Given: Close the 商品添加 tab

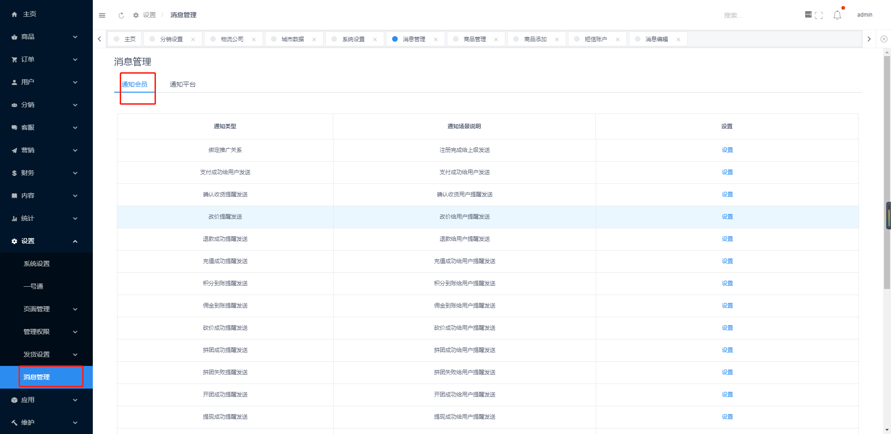Looking at the screenshot, I should (x=557, y=39).
